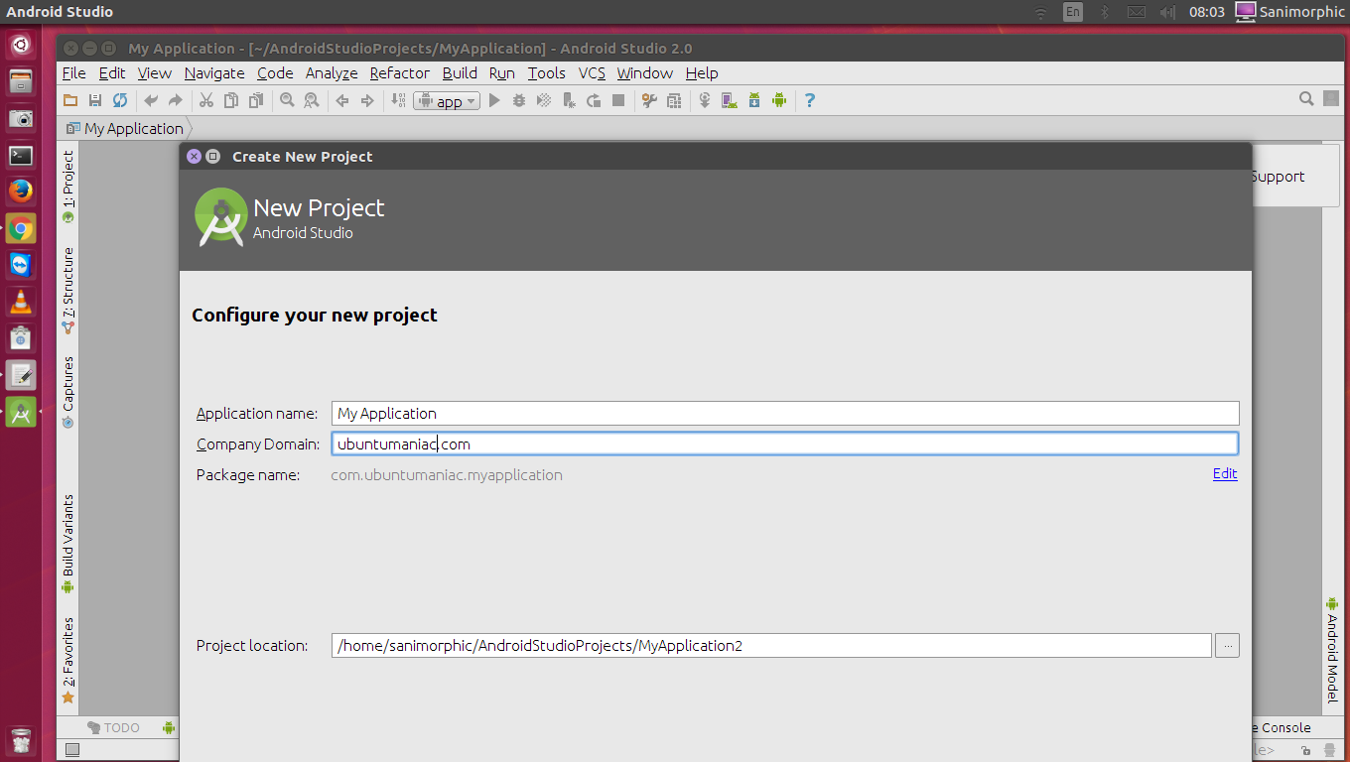This screenshot has height=762, width=1350.
Task: Open VLC from the dock
Action: coord(21,302)
